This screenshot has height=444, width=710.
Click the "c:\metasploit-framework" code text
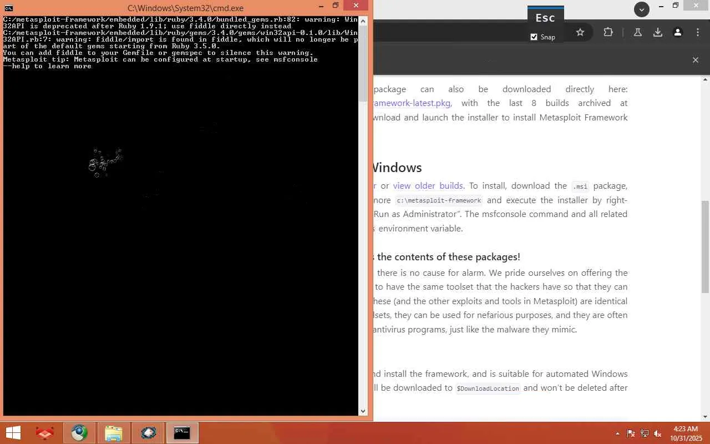pos(439,201)
